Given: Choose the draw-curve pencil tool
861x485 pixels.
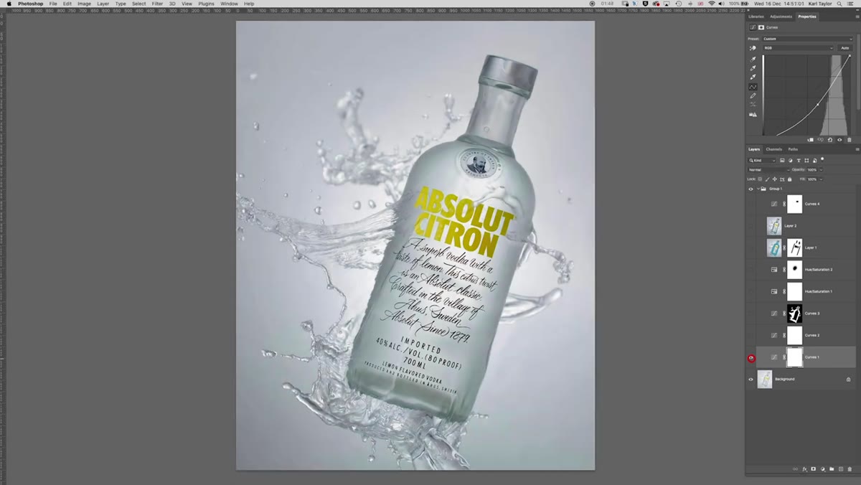Looking at the screenshot, I should (753, 95).
